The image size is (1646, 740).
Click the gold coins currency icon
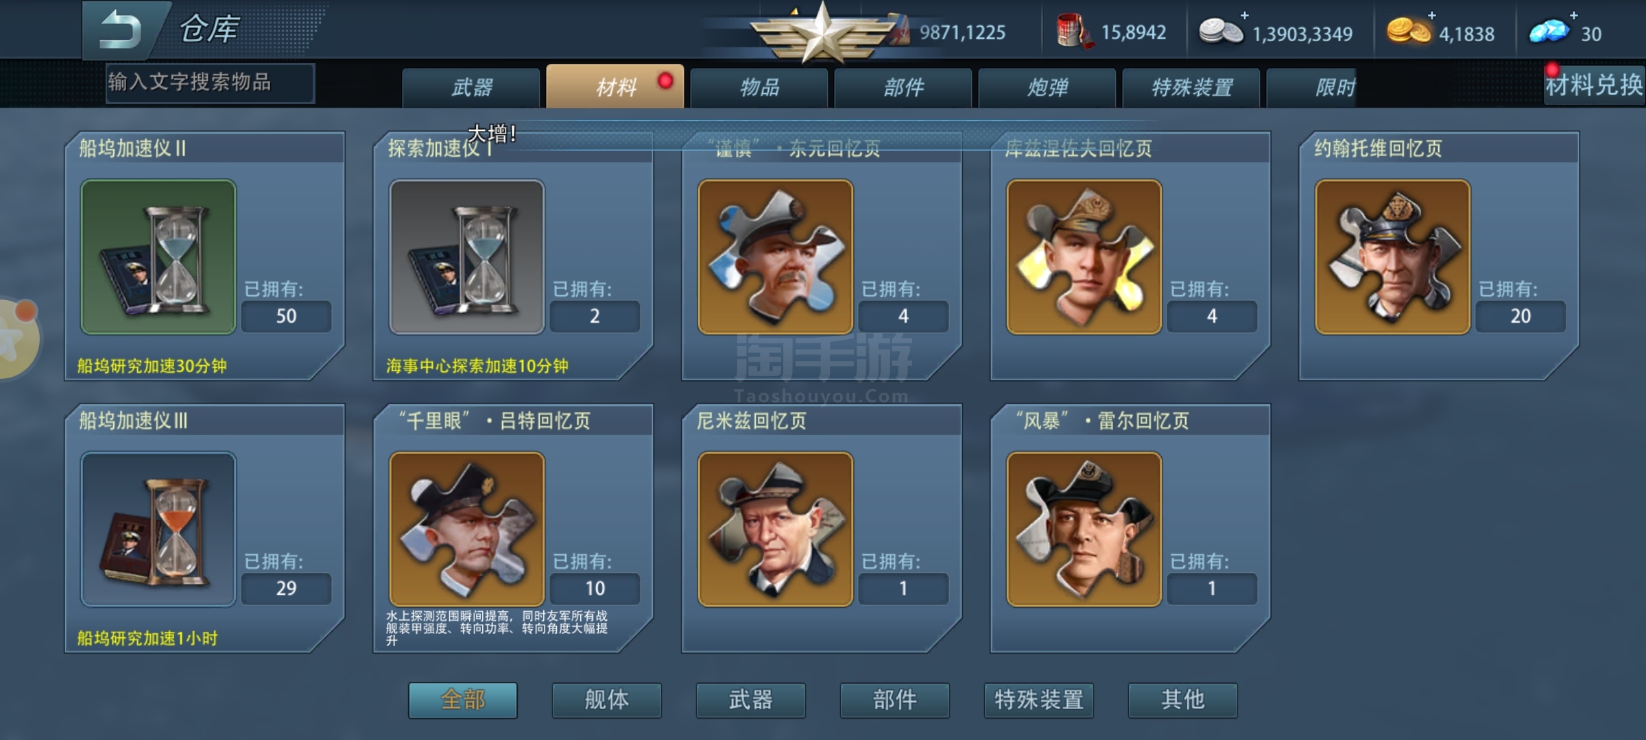tap(1409, 32)
